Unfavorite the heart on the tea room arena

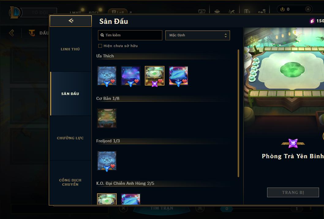[x=160, y=81]
